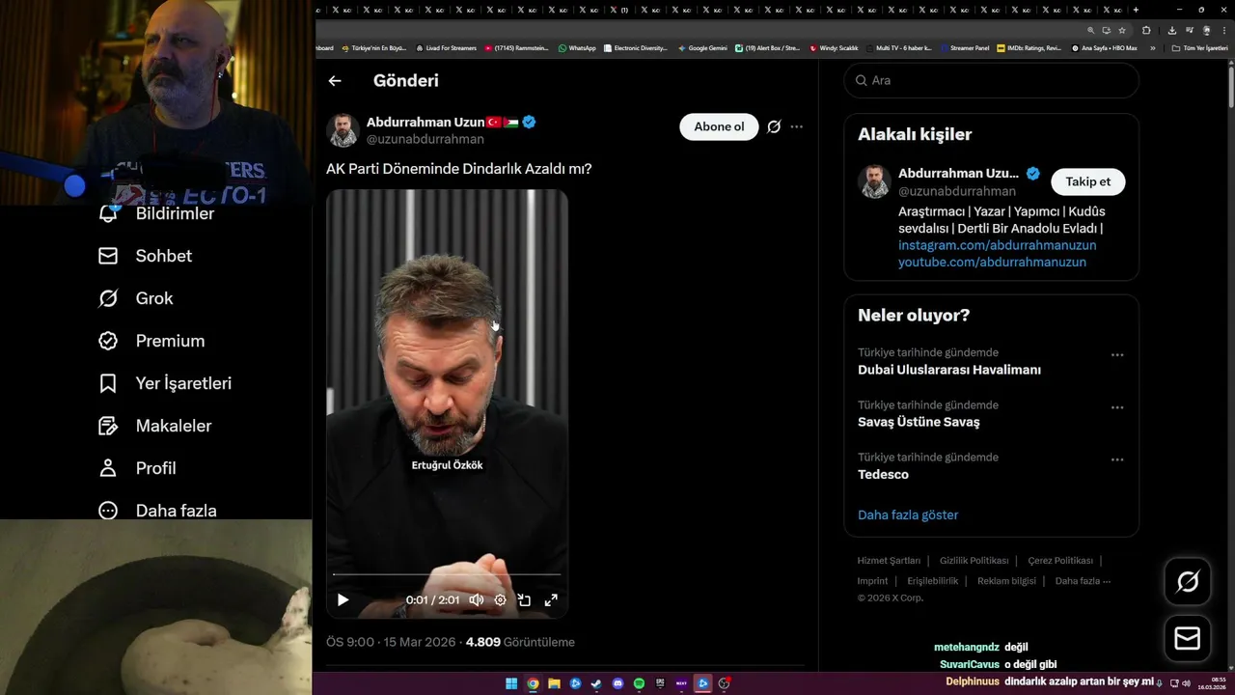The width and height of the screenshot is (1235, 695).
Task: Open Premium in the sidebar
Action: tap(151, 341)
